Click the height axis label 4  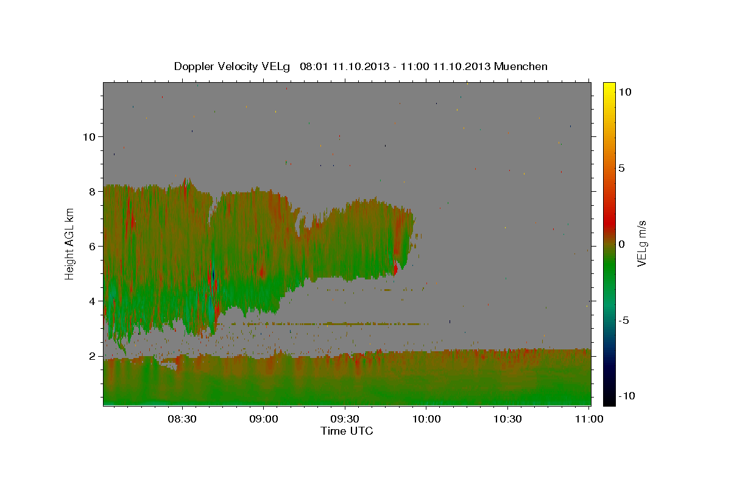[92, 301]
